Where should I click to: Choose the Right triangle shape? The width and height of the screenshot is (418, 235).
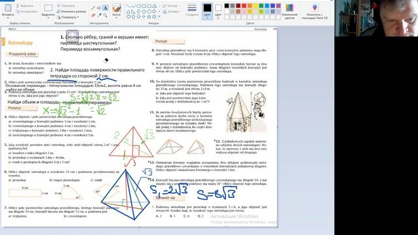(x=133, y=12)
